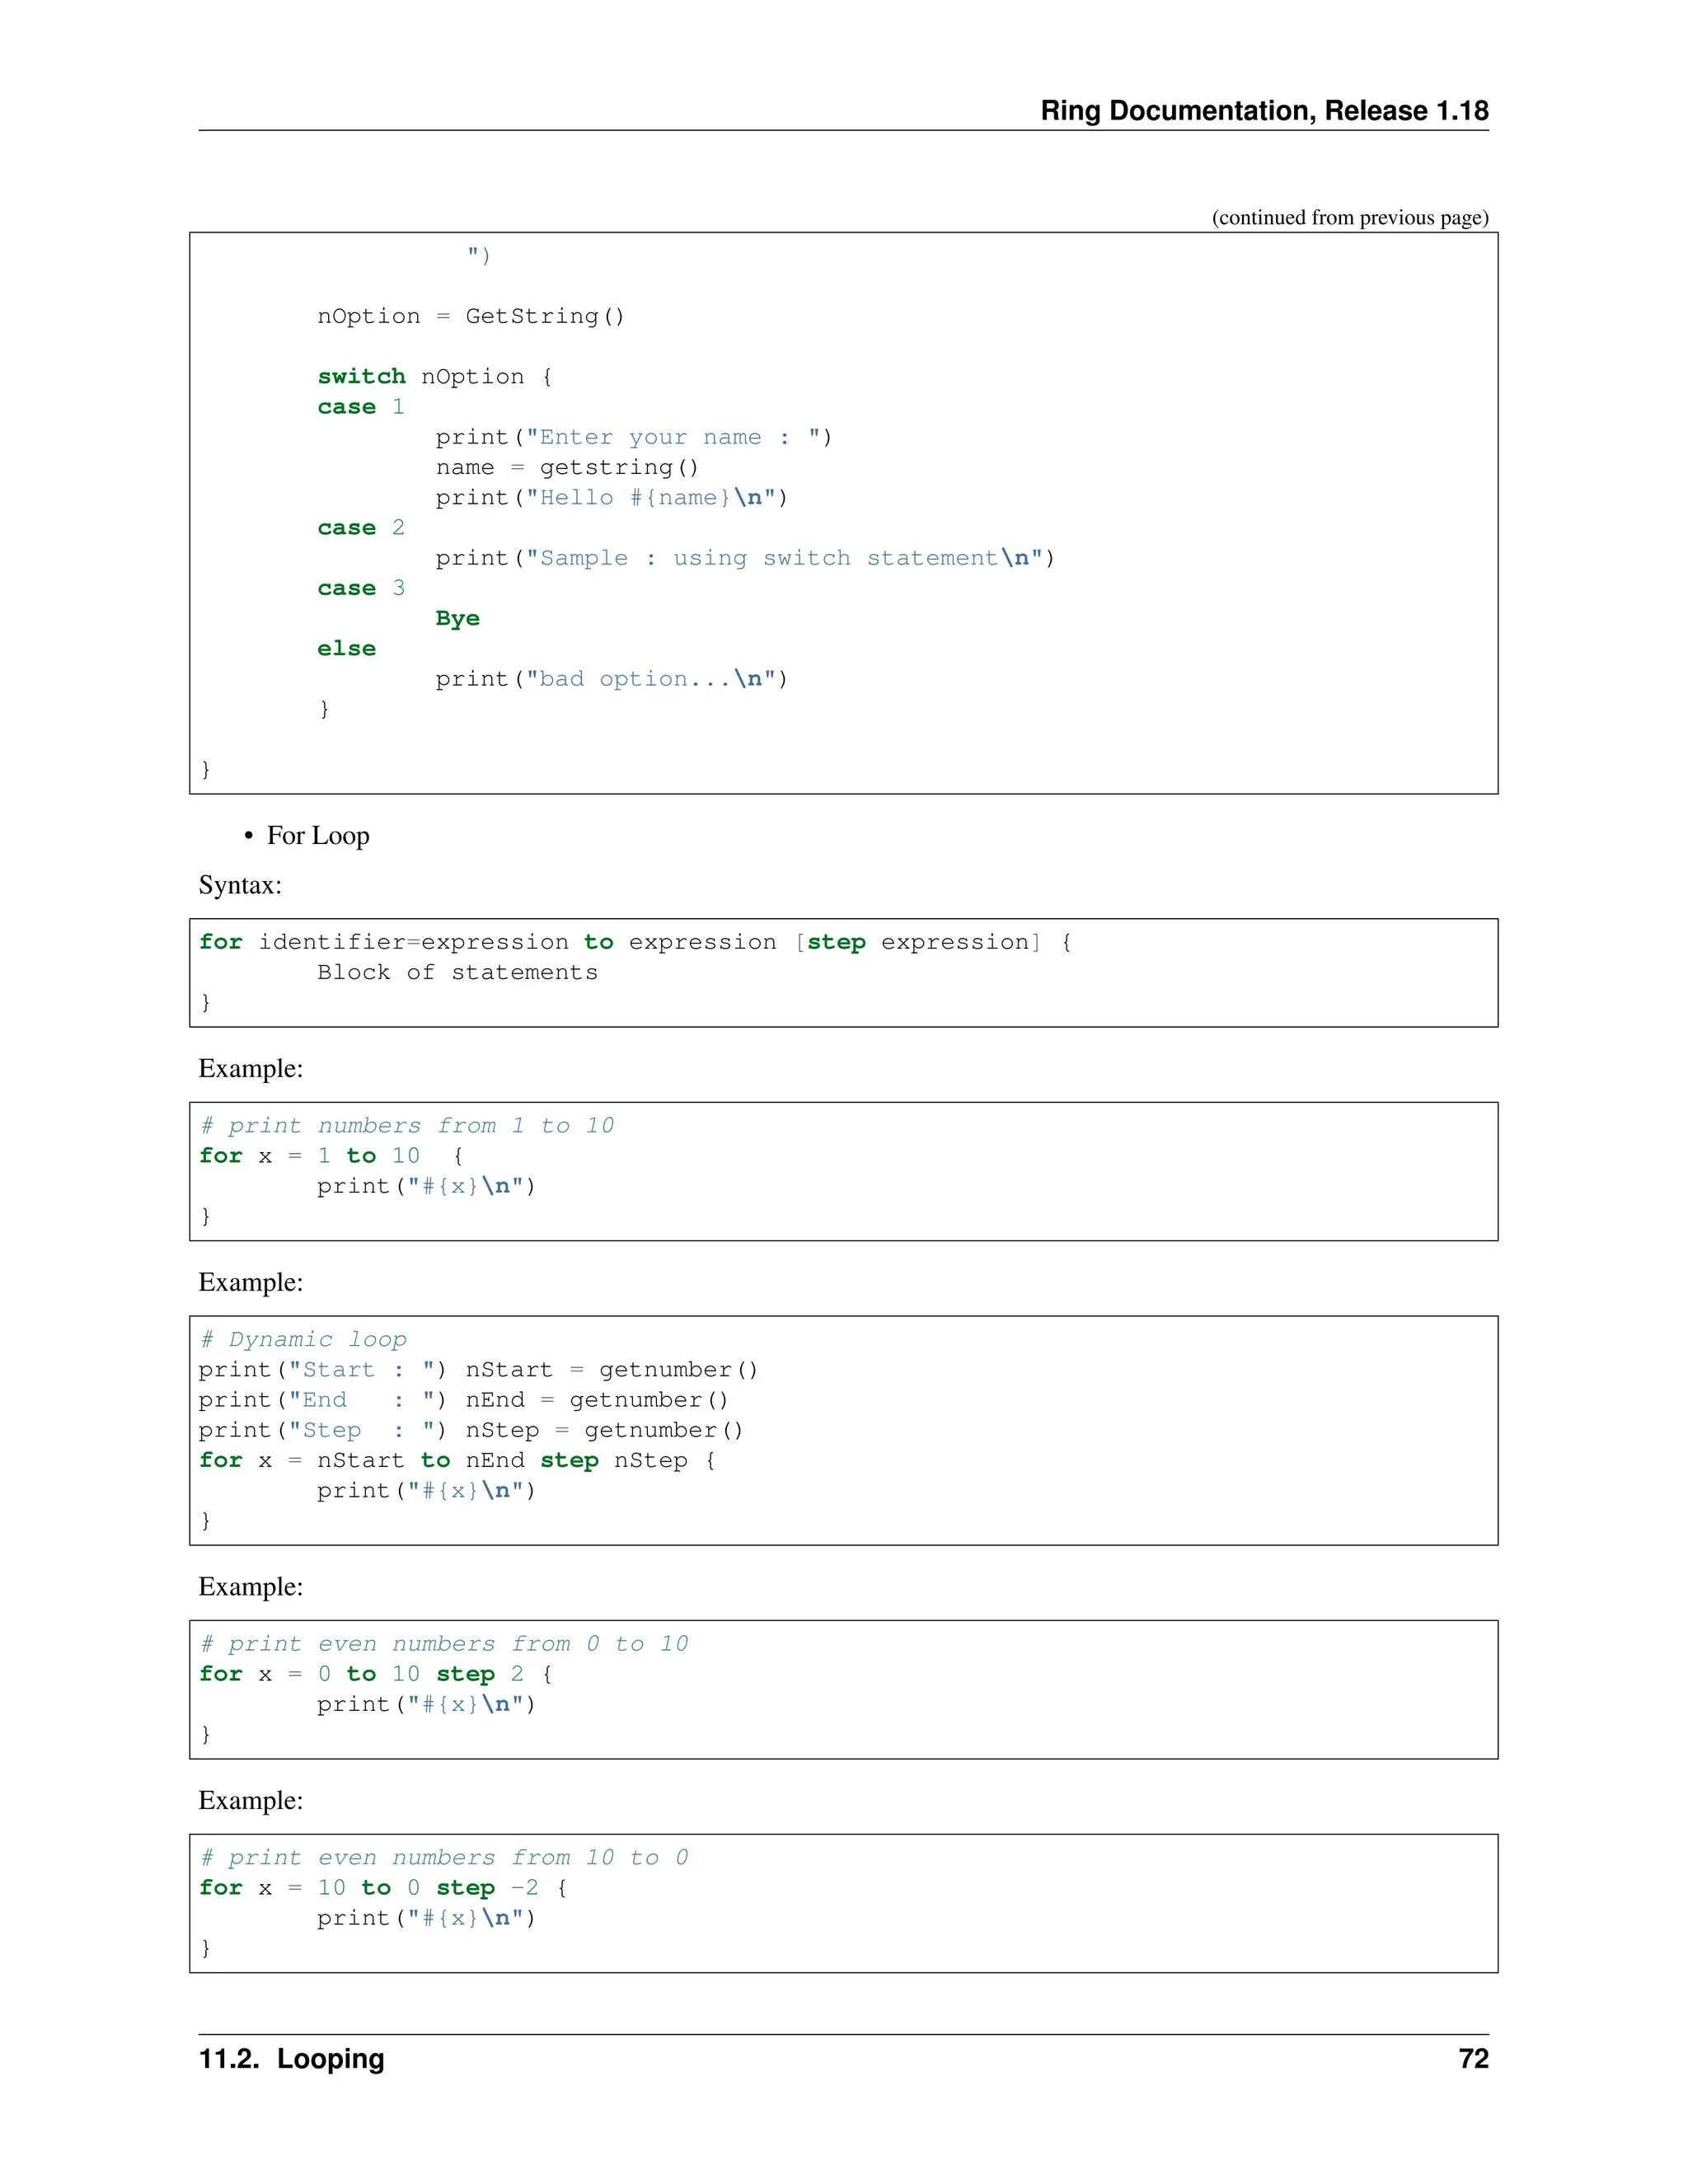1688x2184 pixels.
Task: Click the 'nEnd = getnumber()' line
Action: (x=463, y=1401)
